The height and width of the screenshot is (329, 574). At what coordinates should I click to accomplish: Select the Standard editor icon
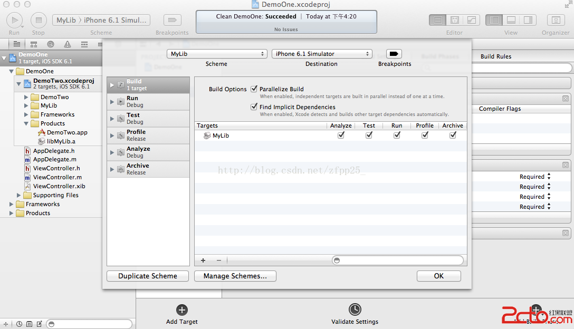(x=437, y=21)
